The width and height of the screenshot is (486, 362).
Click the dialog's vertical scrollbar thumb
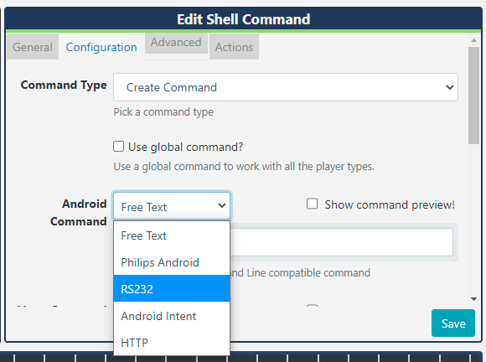click(x=473, y=96)
